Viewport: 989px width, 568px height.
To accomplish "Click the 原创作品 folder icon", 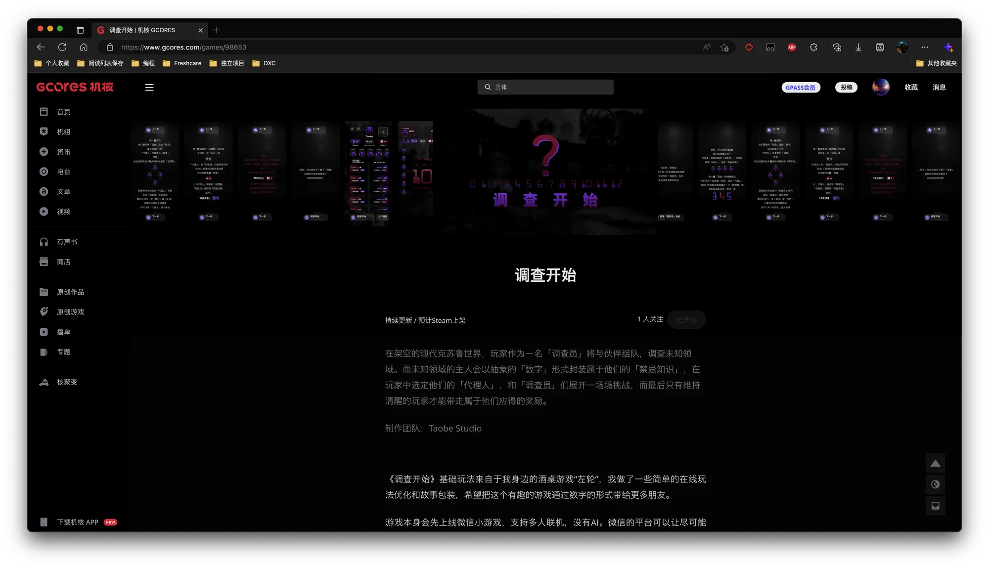I will (44, 292).
